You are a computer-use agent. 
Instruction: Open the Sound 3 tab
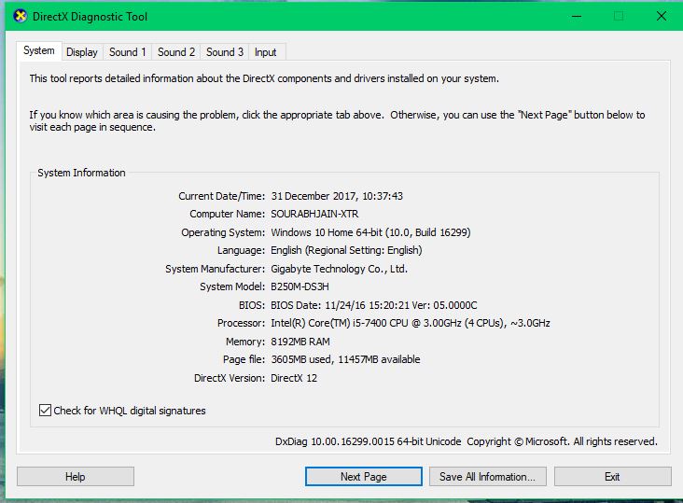224,52
